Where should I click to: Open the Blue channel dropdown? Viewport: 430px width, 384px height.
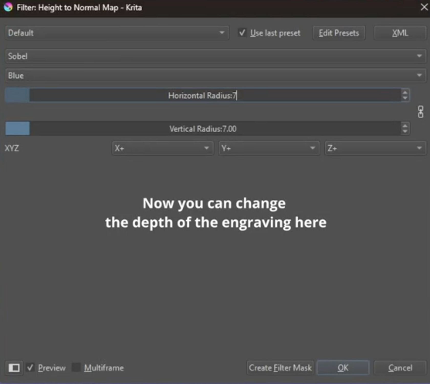pos(215,76)
